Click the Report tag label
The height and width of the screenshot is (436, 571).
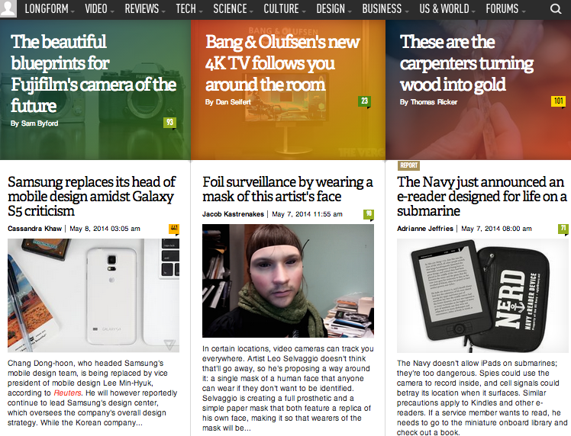[x=408, y=165]
